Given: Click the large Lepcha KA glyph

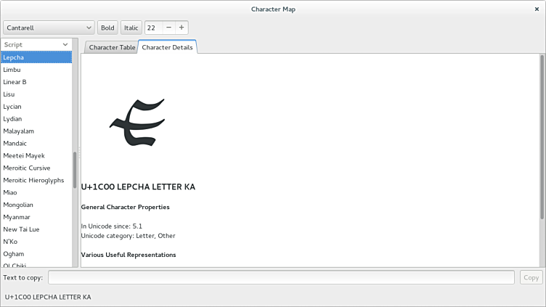Looking at the screenshot, I should point(138,122).
